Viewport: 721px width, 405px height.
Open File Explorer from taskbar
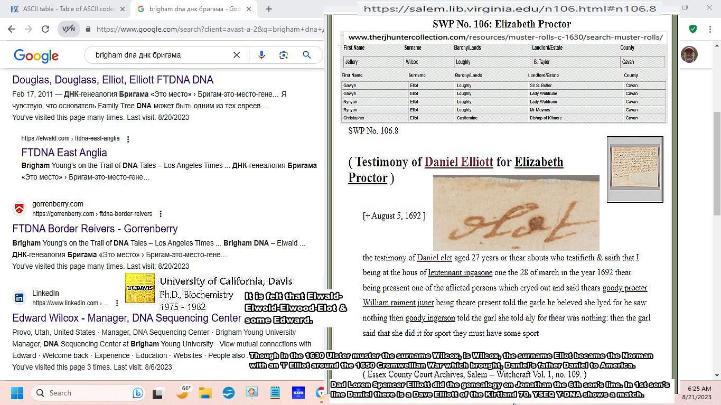[205, 393]
